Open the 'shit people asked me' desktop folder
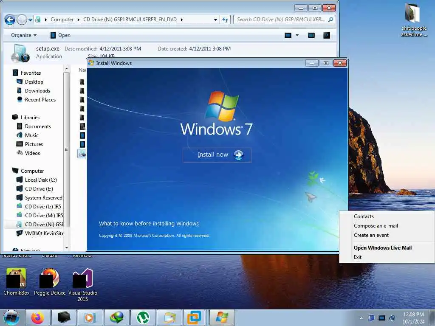 pyautogui.click(x=414, y=20)
